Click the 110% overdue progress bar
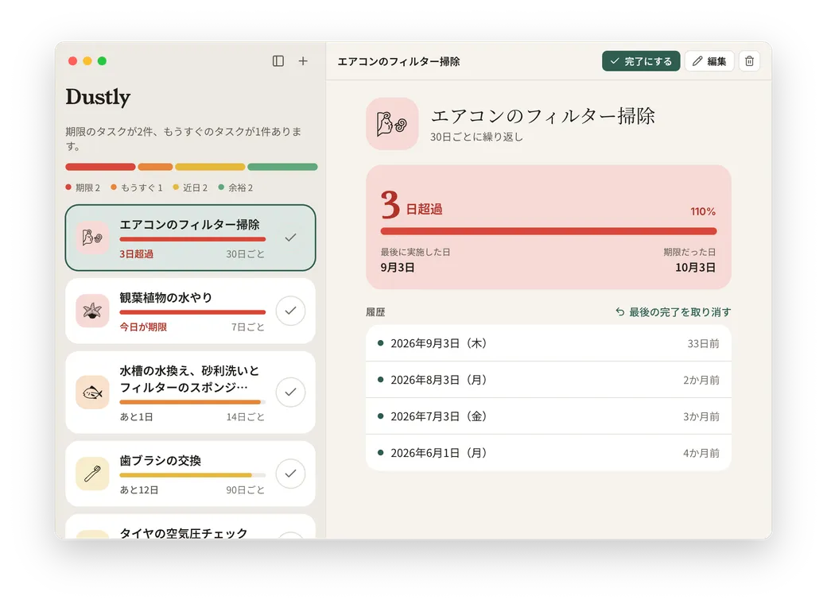 (549, 231)
